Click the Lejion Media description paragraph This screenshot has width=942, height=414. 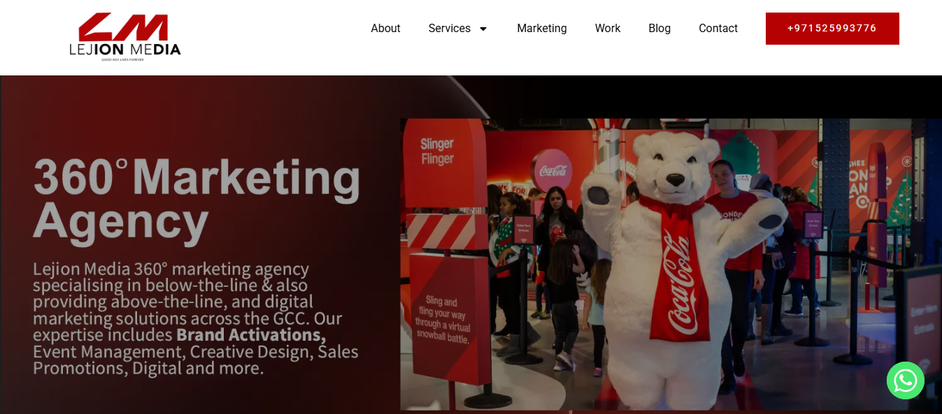pos(197,318)
